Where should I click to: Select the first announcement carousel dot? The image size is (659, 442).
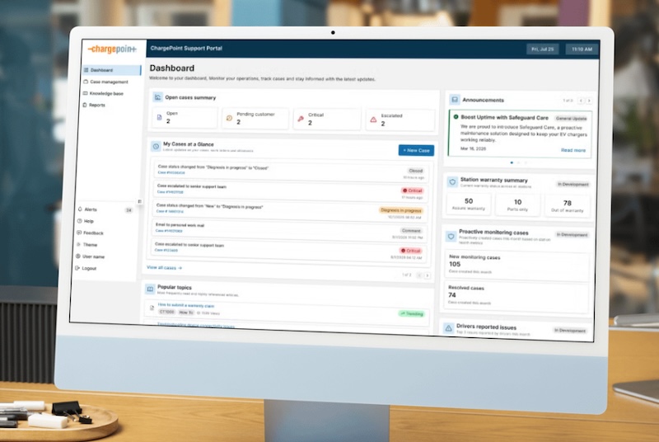coord(511,163)
